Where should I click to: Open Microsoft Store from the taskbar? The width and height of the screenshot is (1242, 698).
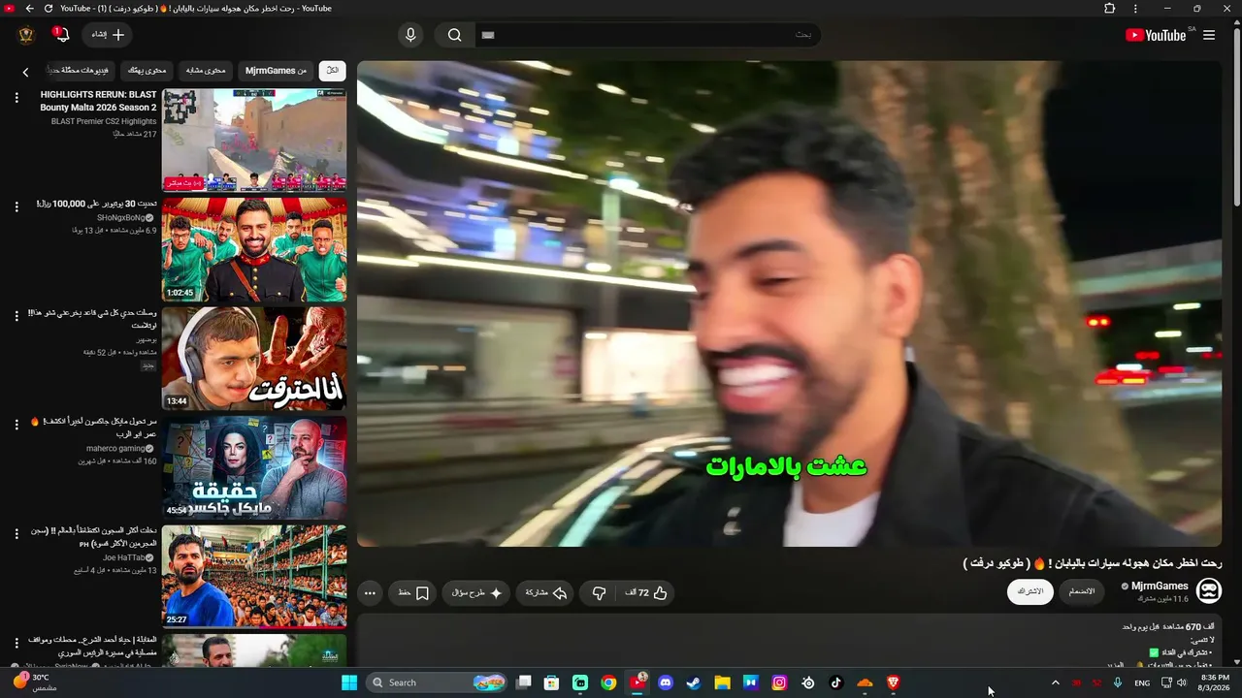click(552, 682)
